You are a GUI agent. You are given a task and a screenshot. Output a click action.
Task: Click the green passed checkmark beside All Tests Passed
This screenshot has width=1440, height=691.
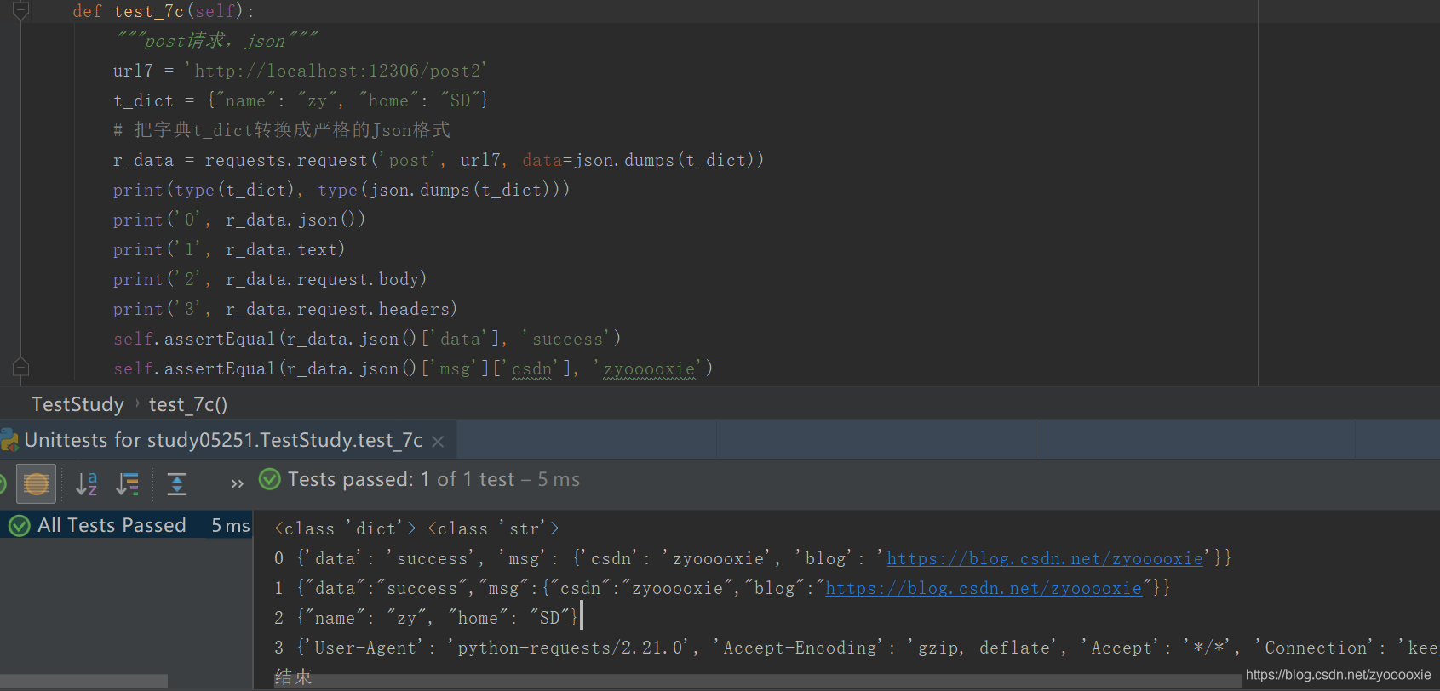pyautogui.click(x=19, y=526)
